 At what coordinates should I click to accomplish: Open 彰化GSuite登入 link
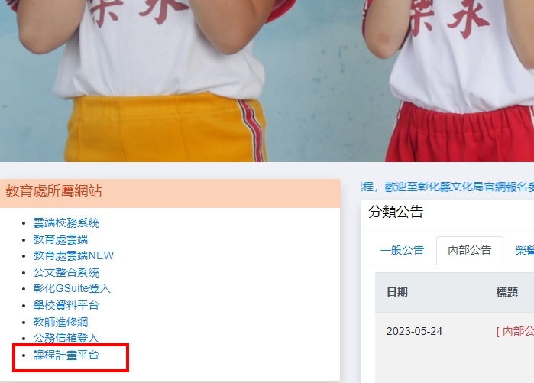[72, 288]
